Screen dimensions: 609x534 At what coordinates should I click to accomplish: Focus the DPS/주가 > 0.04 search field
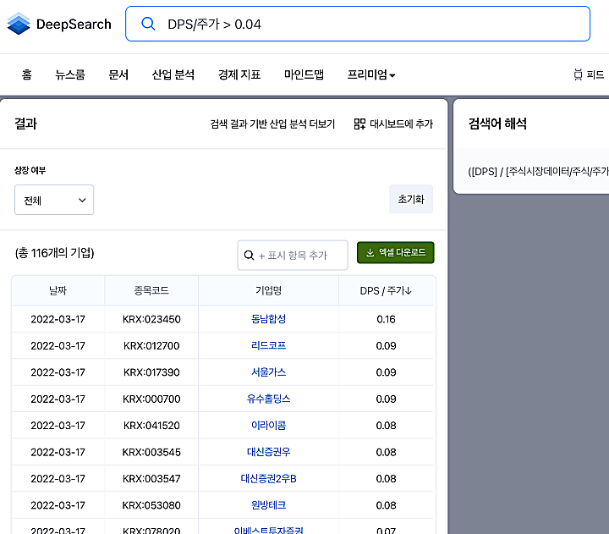(358, 24)
